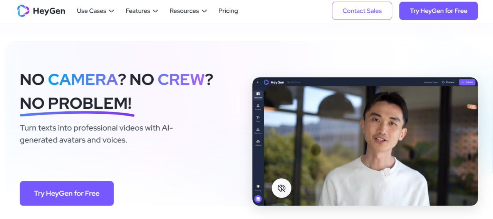
Task: Click the word CAMERA in the headline
Action: coord(83,79)
